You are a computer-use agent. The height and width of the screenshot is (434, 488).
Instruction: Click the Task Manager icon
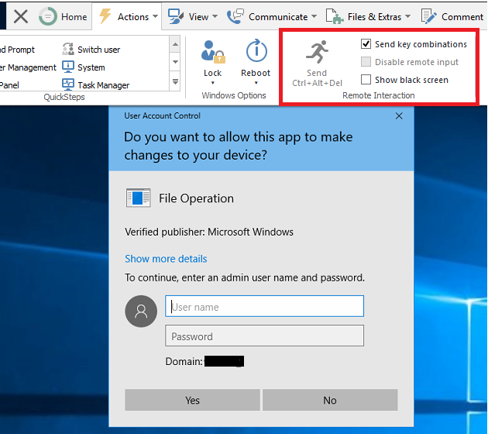tap(68, 84)
